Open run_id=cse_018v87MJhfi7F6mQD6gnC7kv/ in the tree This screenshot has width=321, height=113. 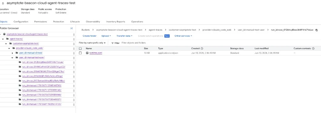(43, 71)
